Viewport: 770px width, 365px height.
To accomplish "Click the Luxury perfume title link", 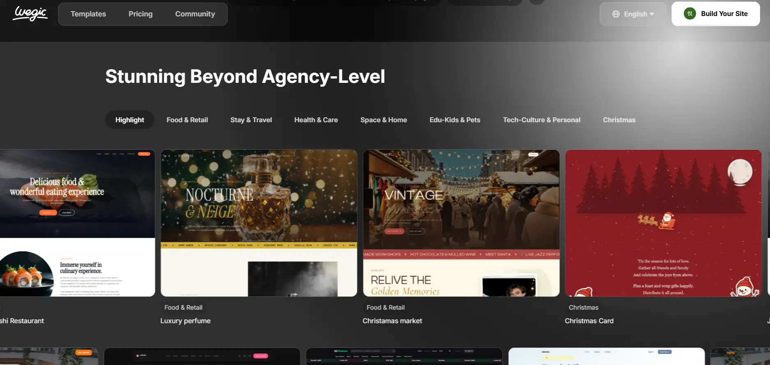I will (x=185, y=321).
